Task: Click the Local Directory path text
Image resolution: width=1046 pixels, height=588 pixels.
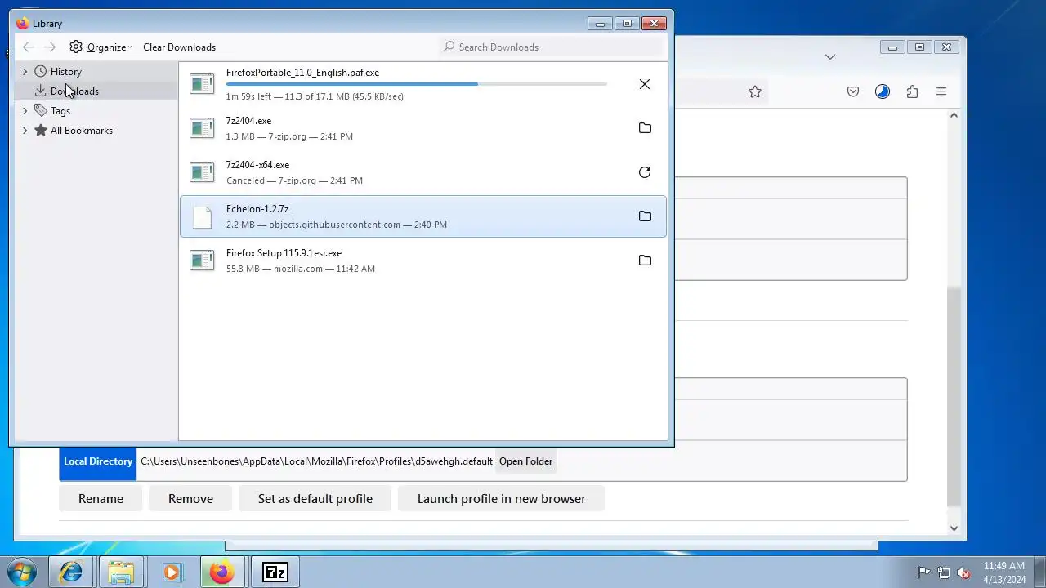Action: pyautogui.click(x=316, y=461)
